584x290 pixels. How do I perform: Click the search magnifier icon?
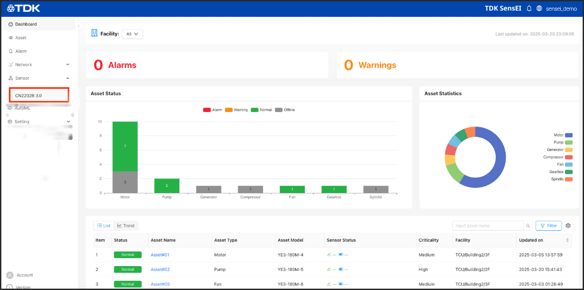[528, 226]
